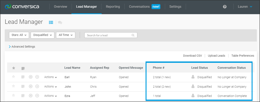The image size is (260, 102).
Task: Sort by Assigned Rep column header
Action: coord(100,68)
